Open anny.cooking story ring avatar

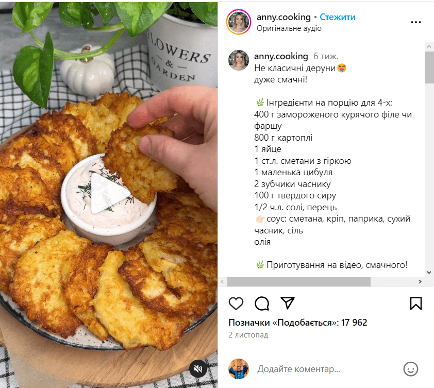tap(239, 22)
